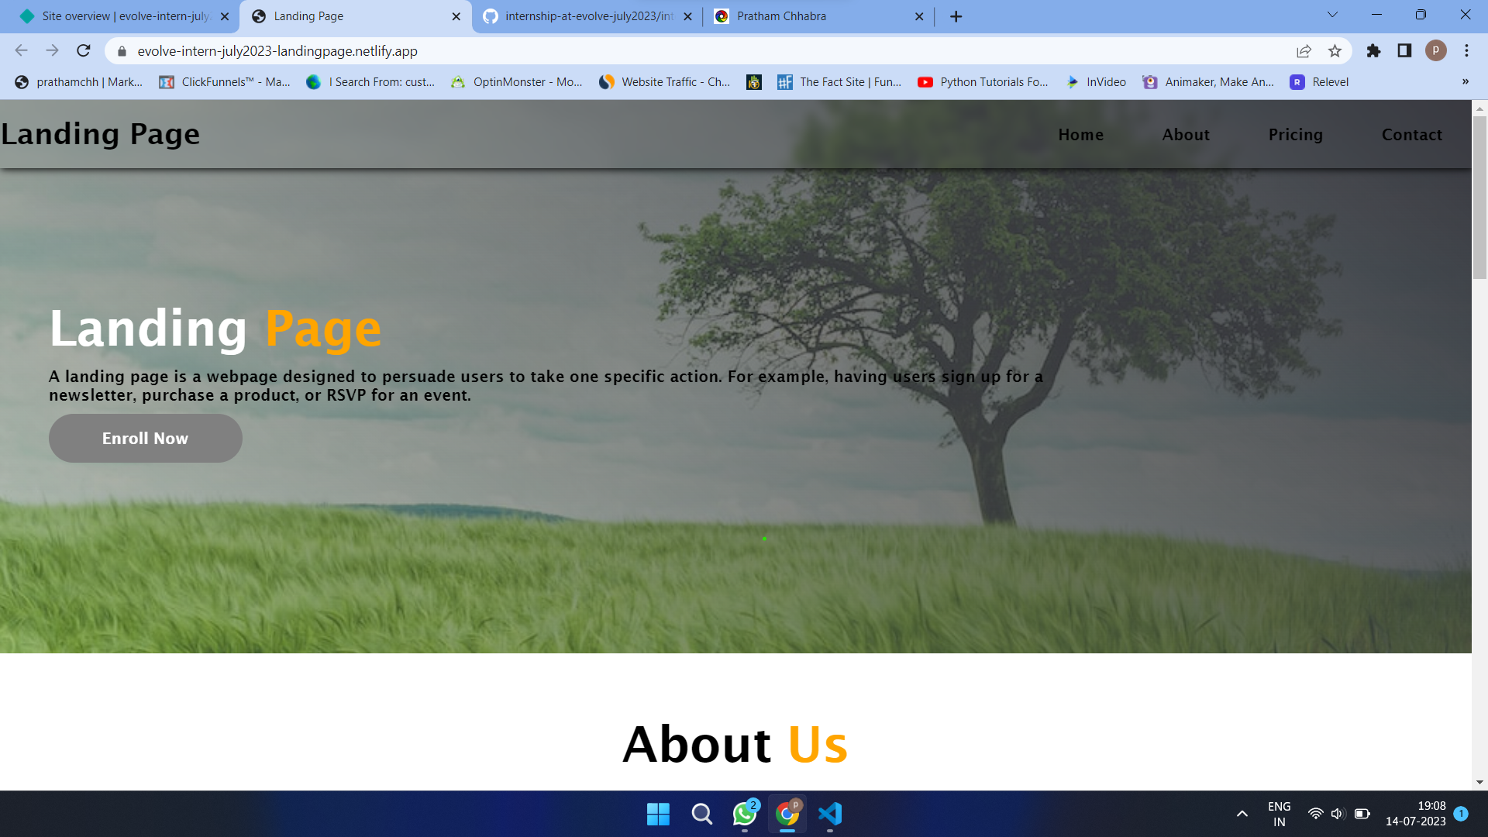
Task: Open Python Tutorials bookmark
Action: point(983,82)
